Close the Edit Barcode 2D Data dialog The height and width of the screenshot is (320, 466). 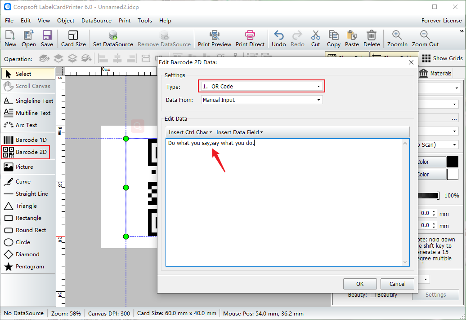click(411, 62)
